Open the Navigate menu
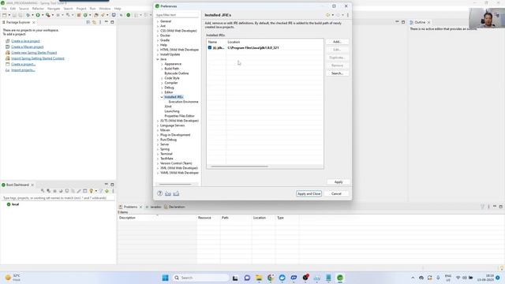Viewport: 505px width, 284px height. [54, 9]
